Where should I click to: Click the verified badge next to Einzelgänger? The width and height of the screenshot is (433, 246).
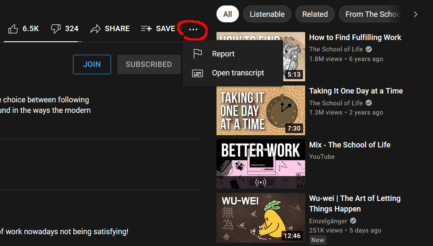tap(353, 221)
